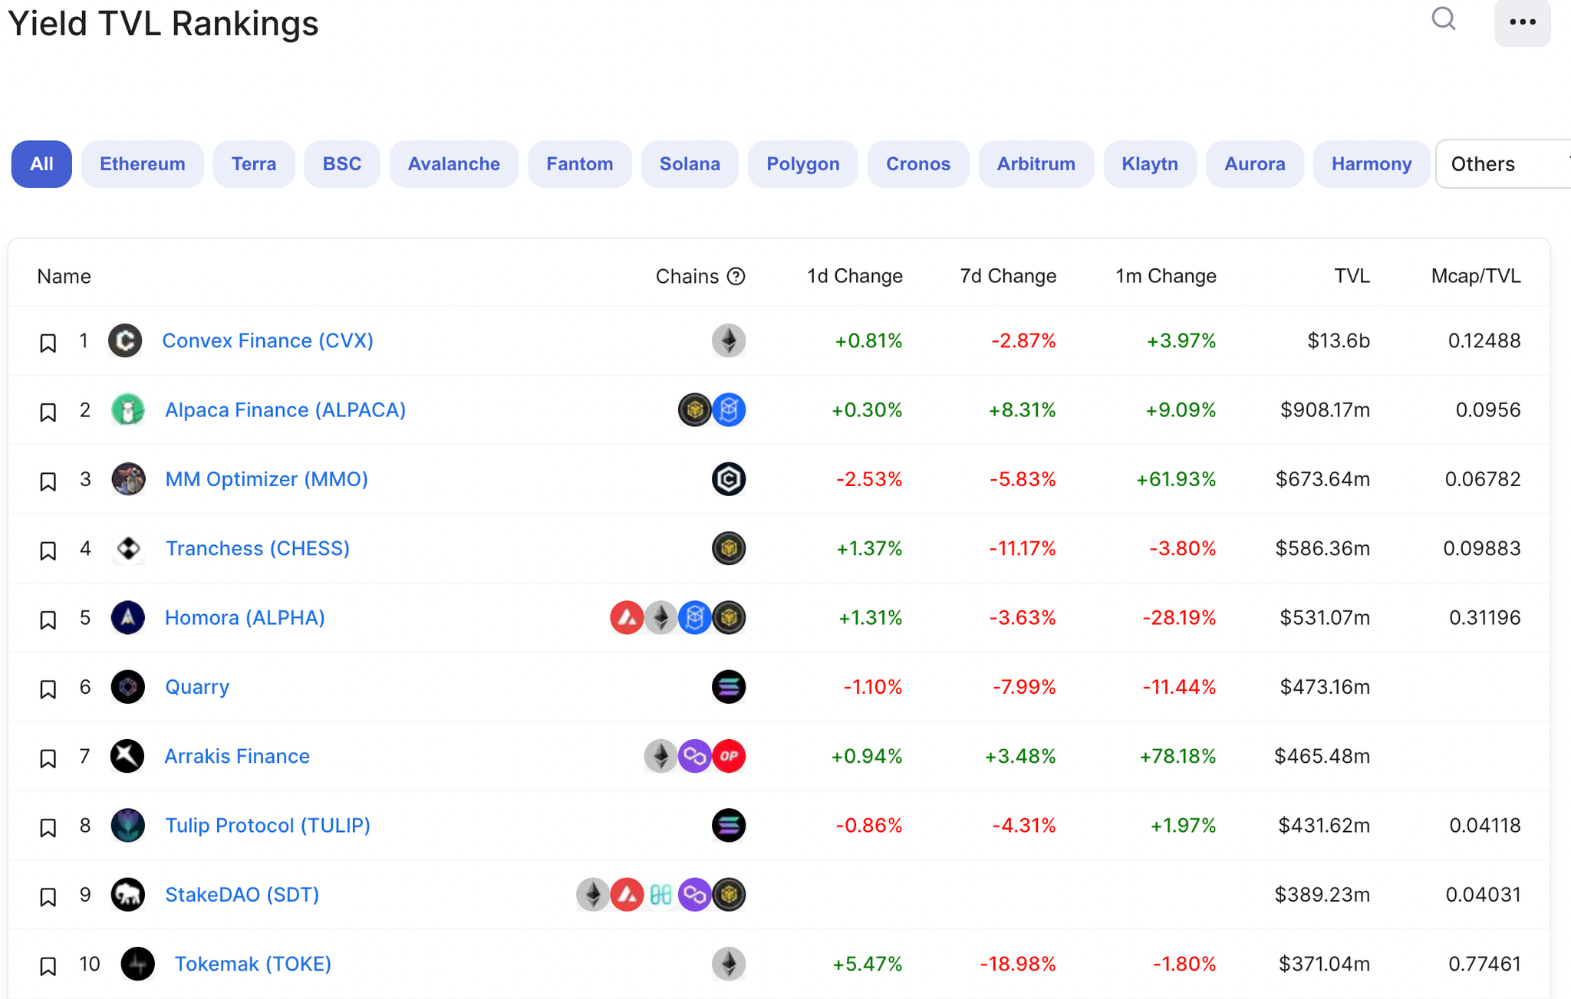Viewport: 1571px width, 999px height.
Task: Open StakeDAO (SDT) link
Action: [242, 895]
